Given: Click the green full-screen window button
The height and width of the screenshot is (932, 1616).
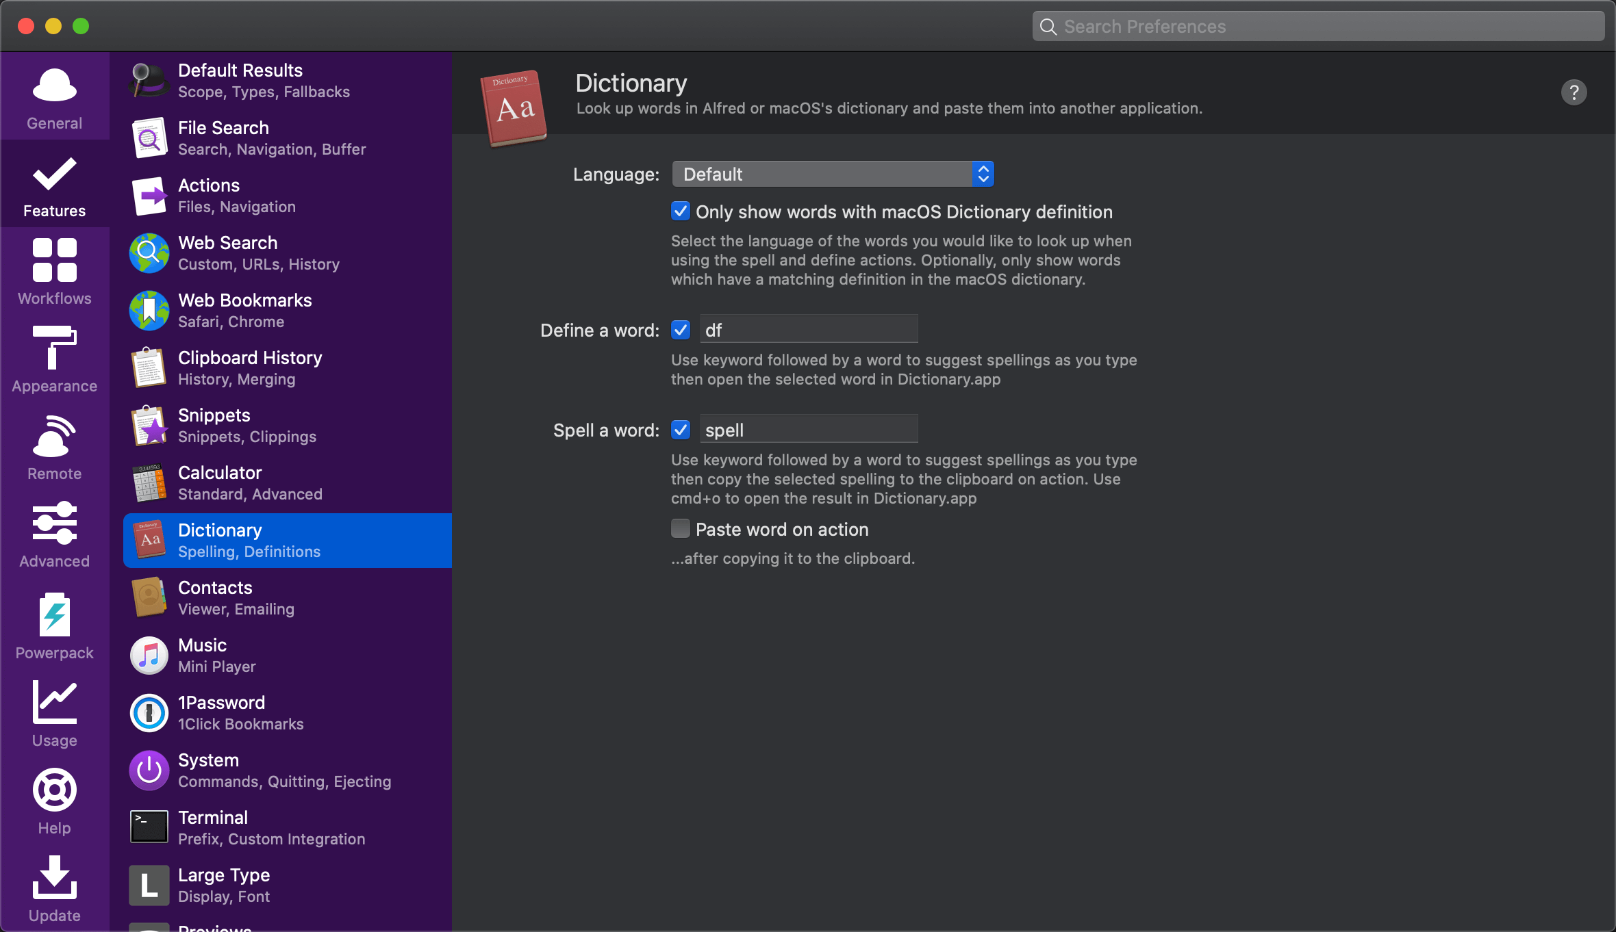Looking at the screenshot, I should [81, 26].
